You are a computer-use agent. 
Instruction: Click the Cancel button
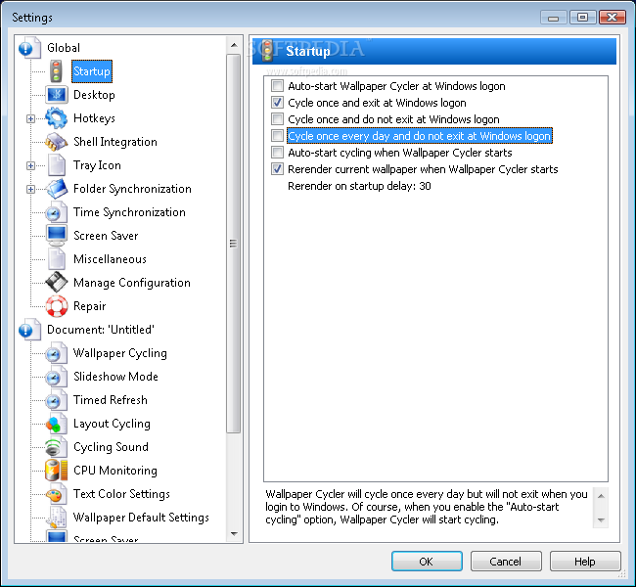click(x=506, y=562)
